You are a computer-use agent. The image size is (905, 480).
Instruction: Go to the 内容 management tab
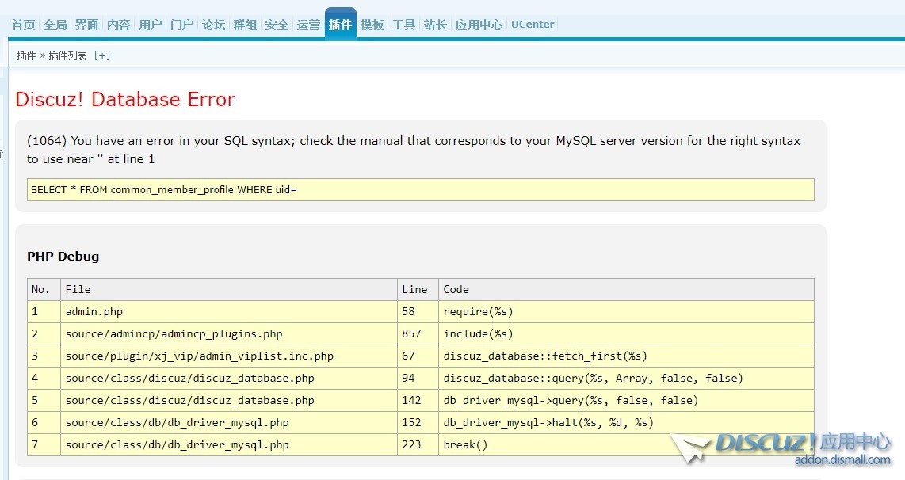[119, 25]
